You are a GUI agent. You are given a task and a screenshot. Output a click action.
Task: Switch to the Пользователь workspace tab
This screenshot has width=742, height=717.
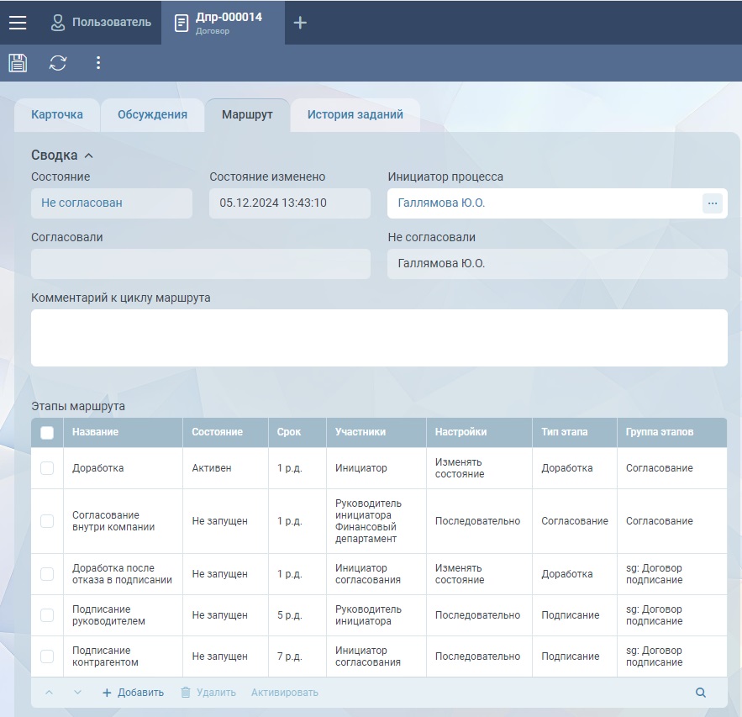[101, 23]
